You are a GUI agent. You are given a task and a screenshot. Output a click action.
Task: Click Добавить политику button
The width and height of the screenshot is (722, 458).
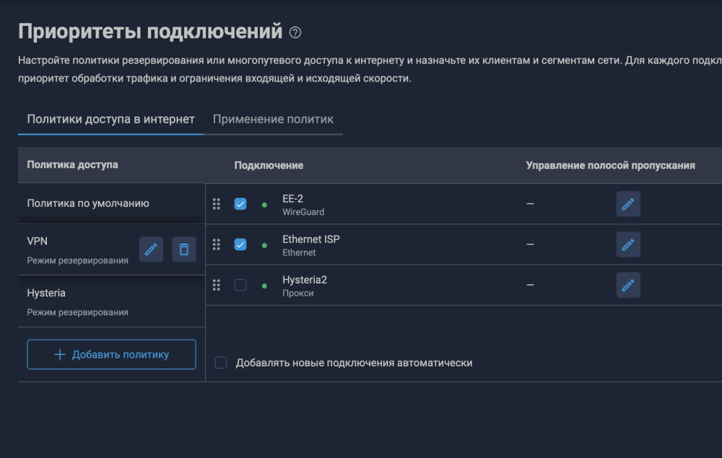111,354
